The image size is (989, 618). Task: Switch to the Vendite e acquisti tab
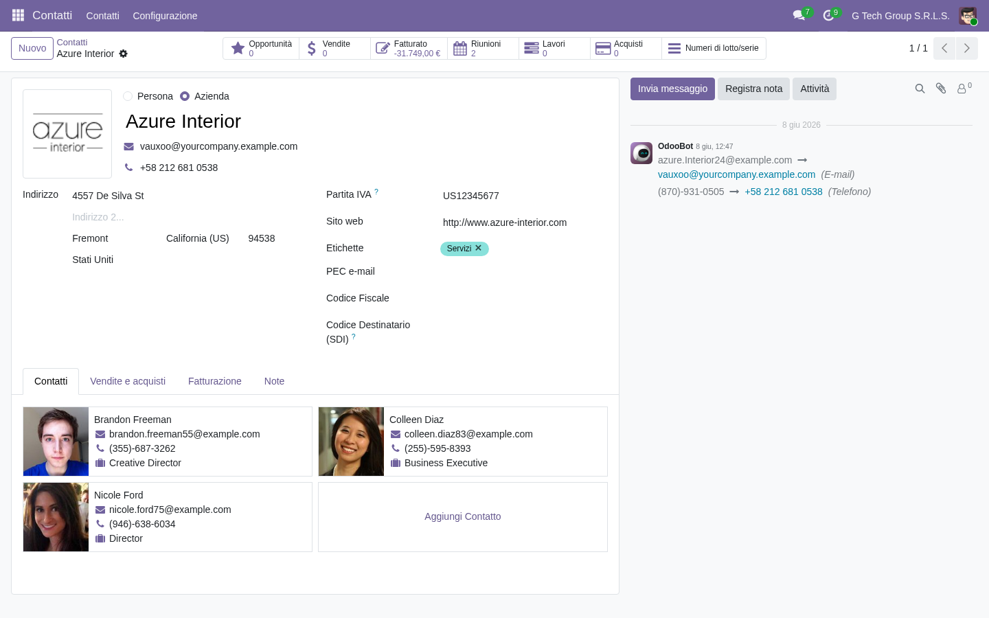point(128,381)
